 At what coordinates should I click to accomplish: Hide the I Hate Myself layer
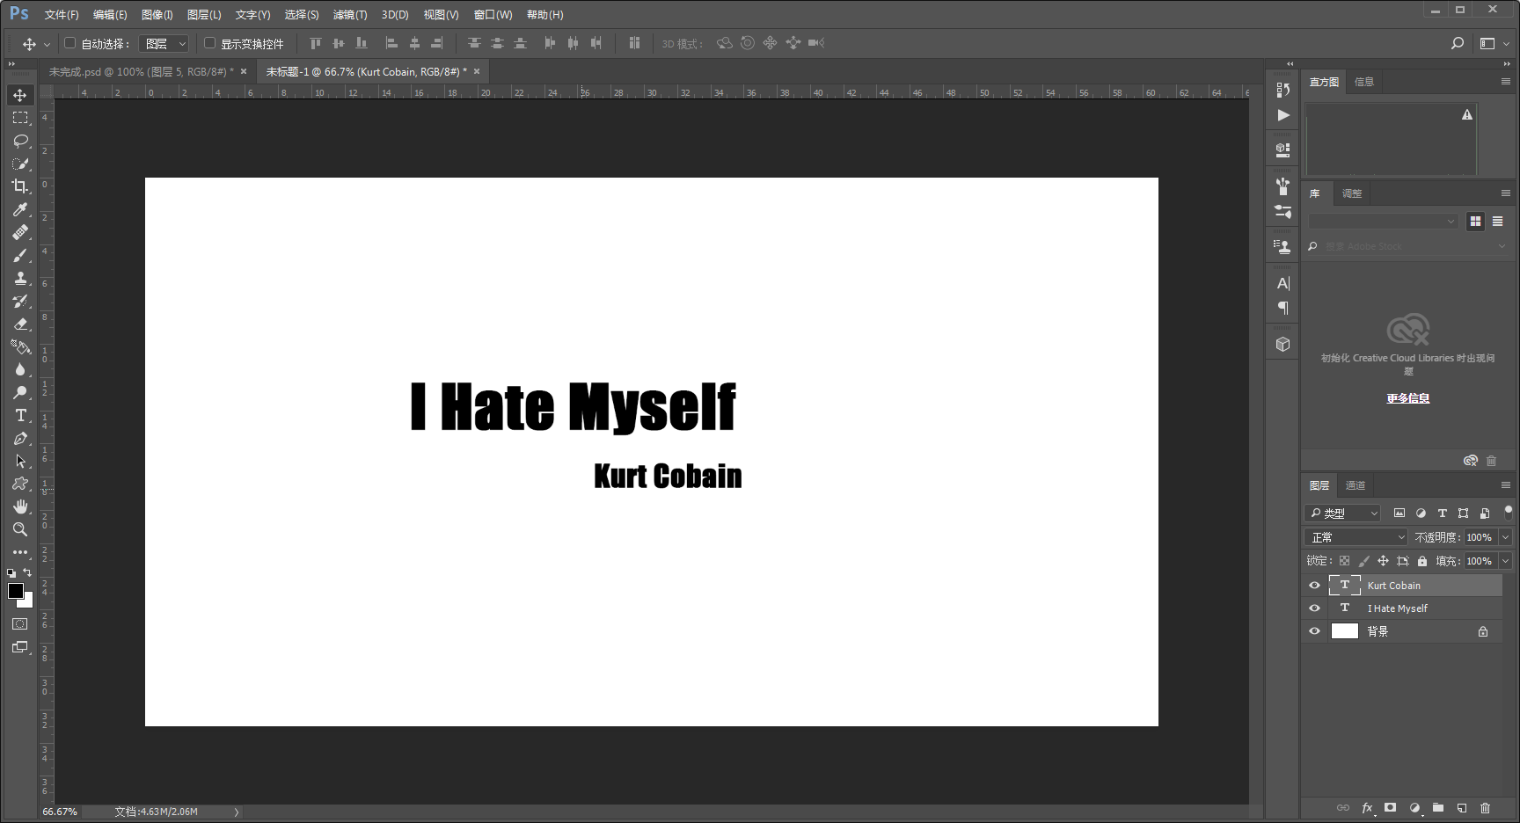tap(1315, 608)
